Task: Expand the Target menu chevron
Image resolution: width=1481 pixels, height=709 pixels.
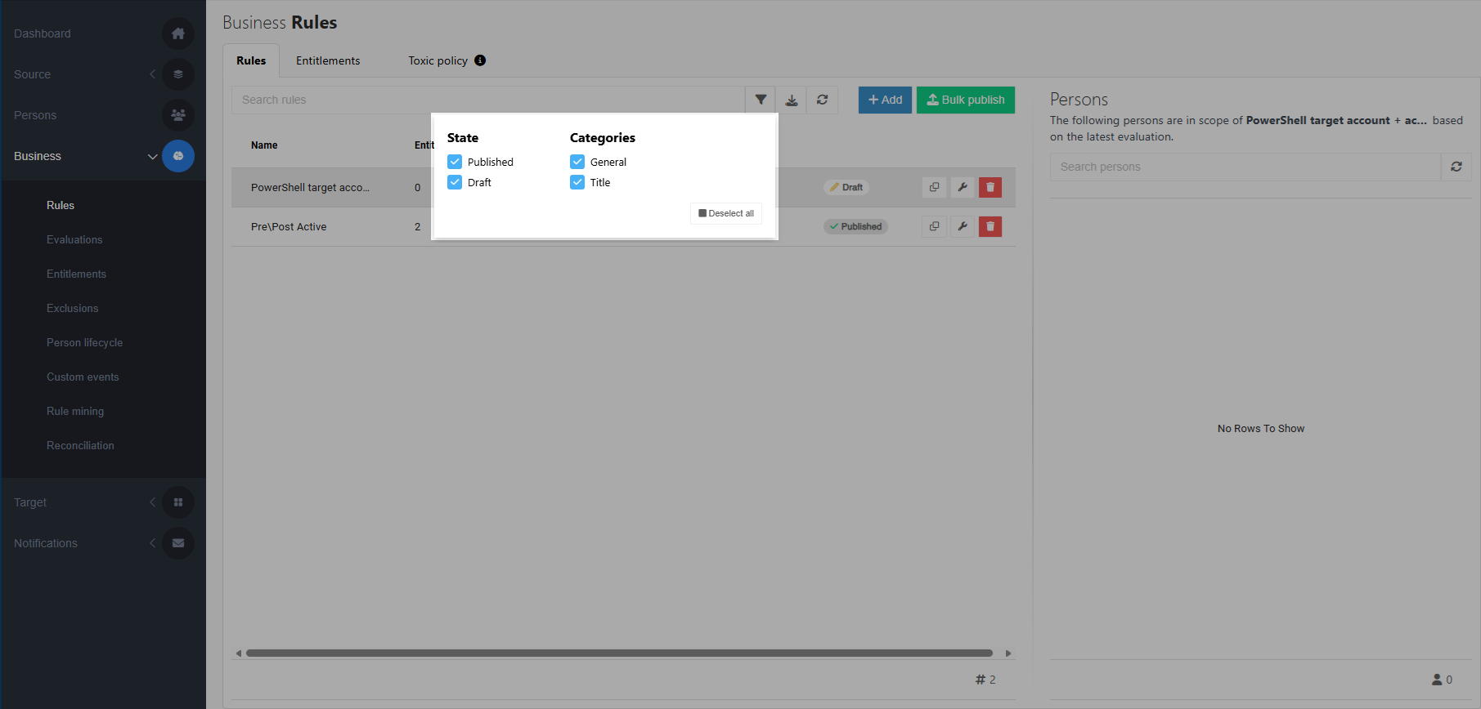Action: point(152,502)
